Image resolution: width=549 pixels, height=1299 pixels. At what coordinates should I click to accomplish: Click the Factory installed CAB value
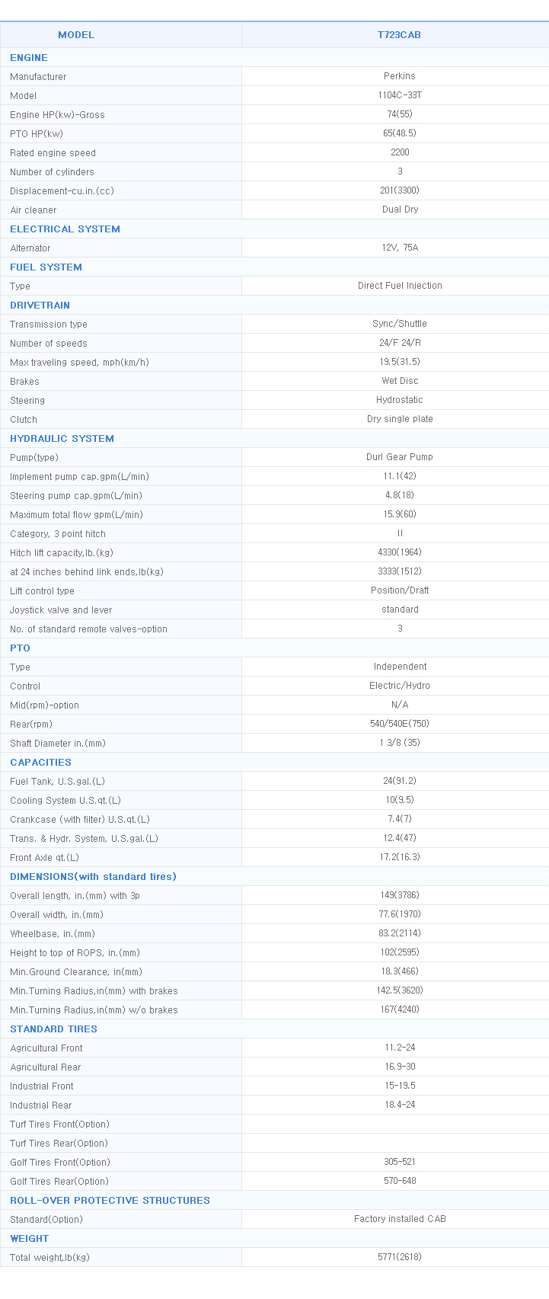(400, 1219)
